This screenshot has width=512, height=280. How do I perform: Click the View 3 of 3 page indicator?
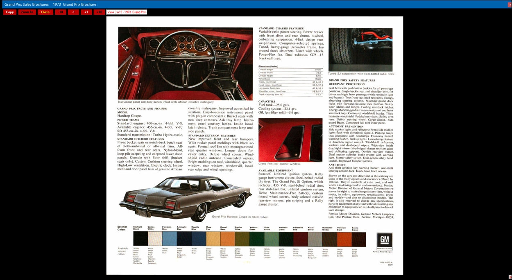127,12
